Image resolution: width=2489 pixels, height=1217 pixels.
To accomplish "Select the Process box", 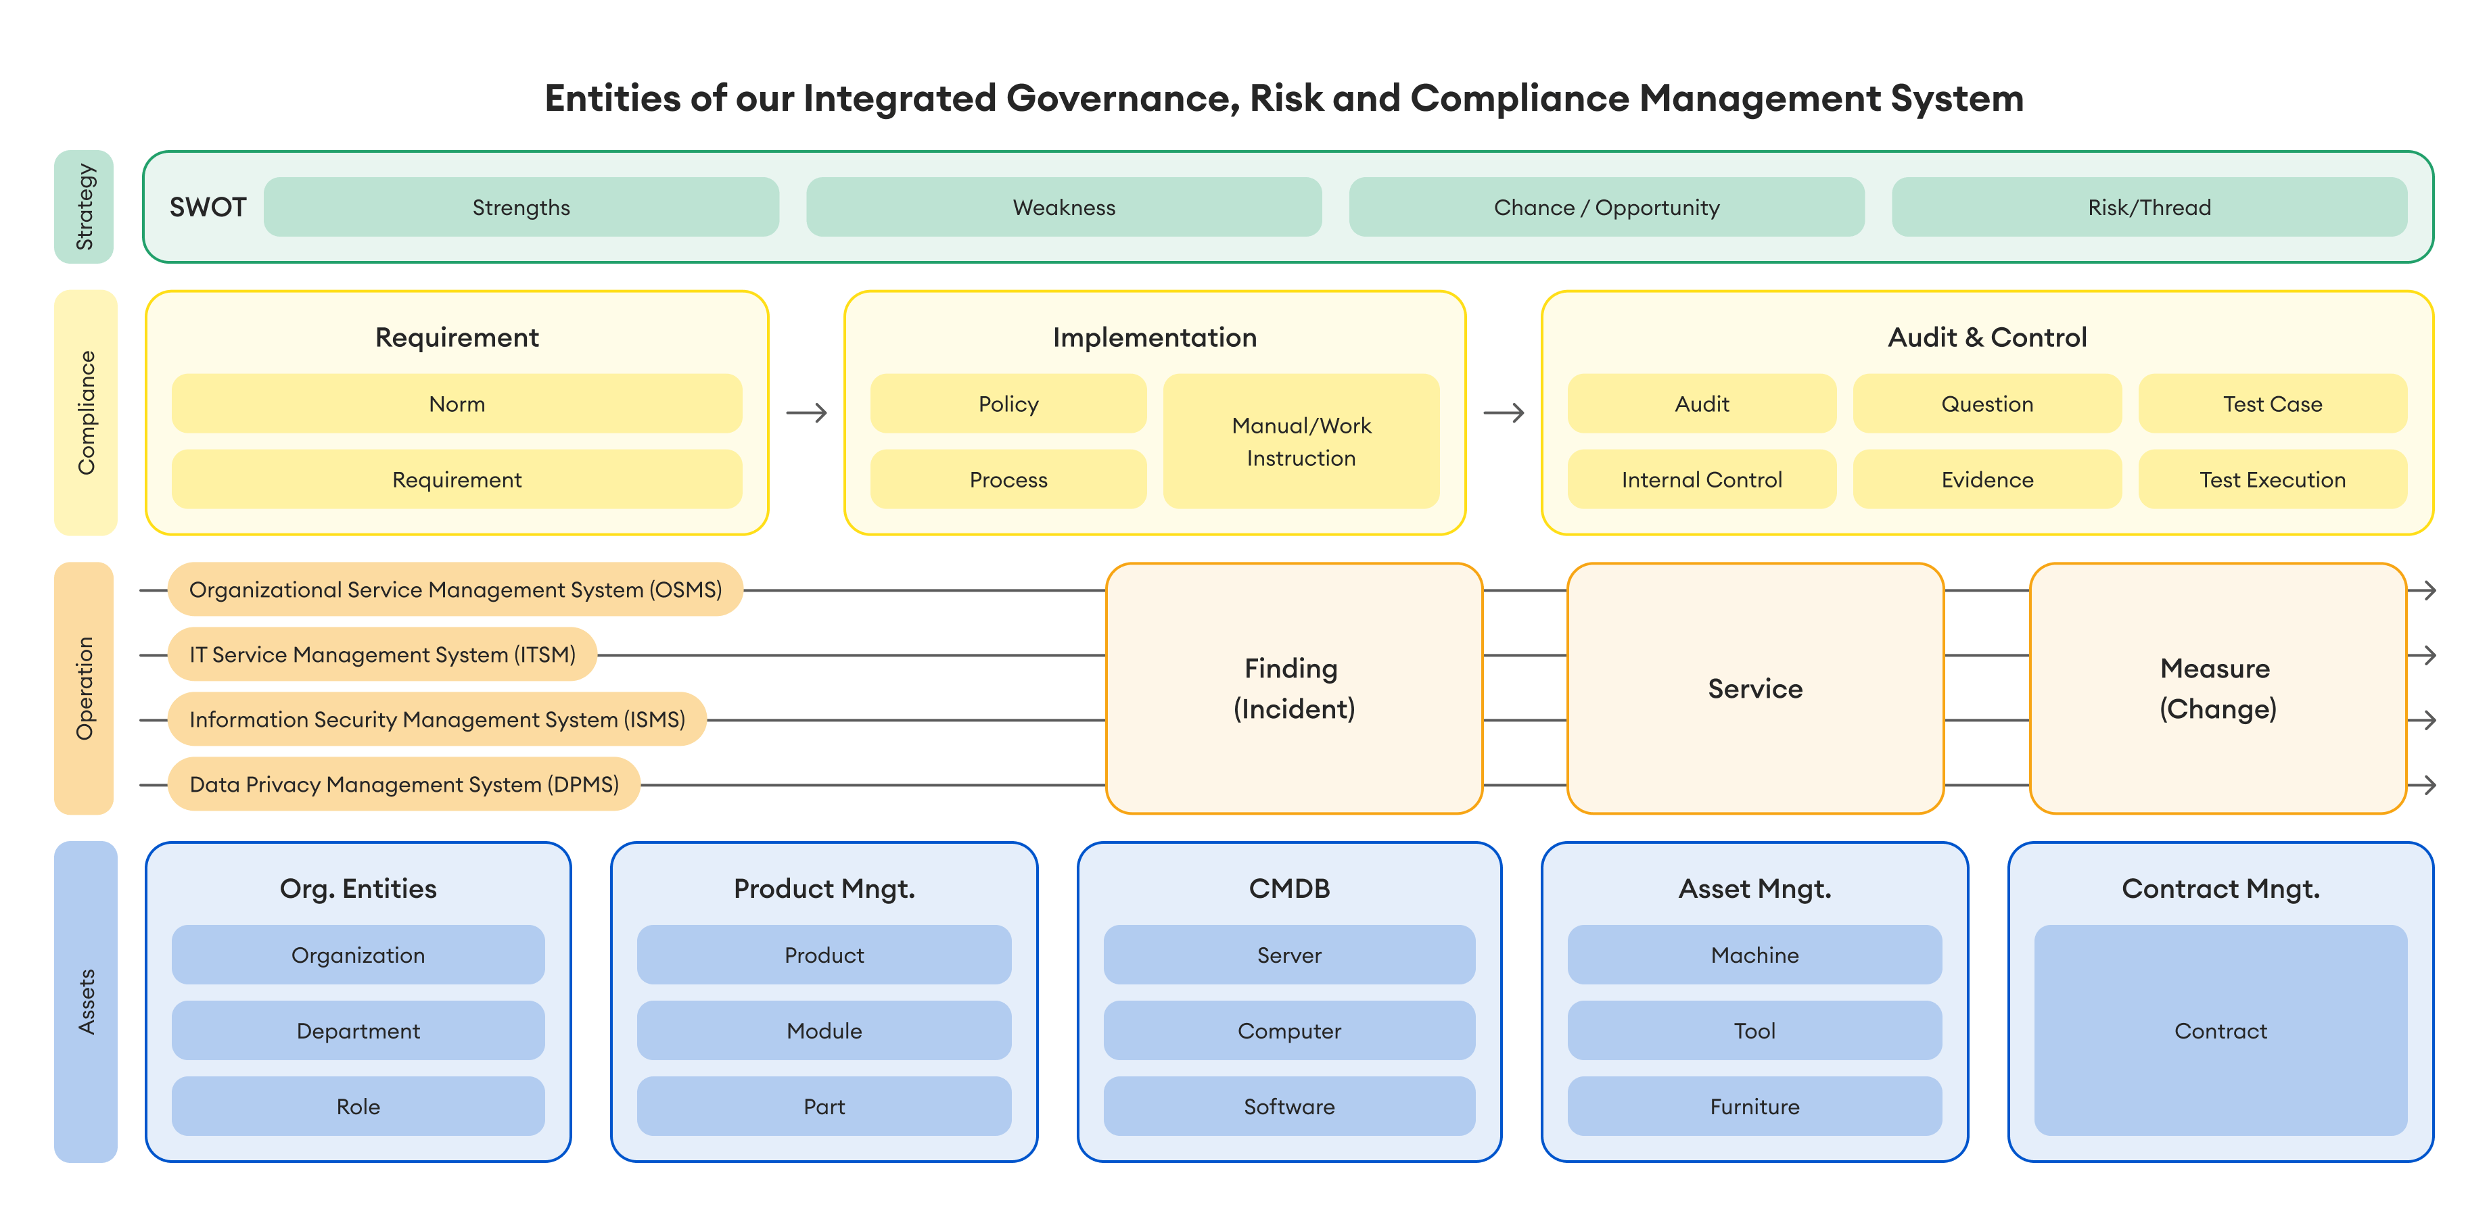I will (x=1008, y=479).
